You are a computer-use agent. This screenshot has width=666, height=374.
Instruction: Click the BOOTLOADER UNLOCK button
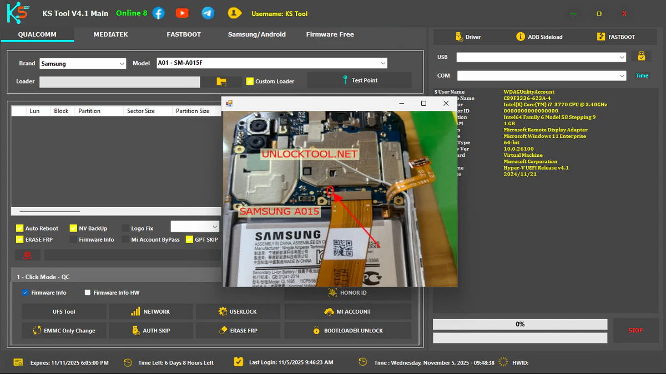[348, 331]
